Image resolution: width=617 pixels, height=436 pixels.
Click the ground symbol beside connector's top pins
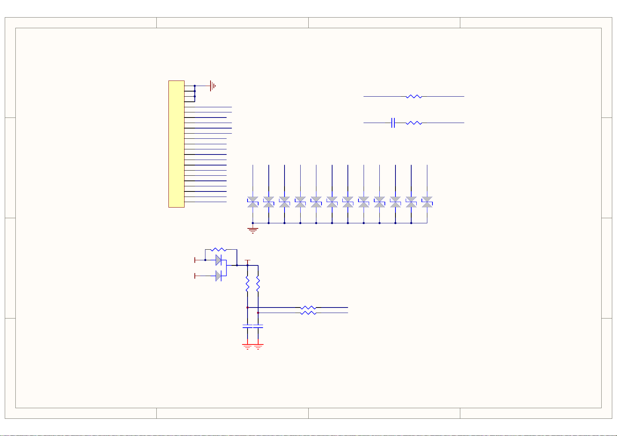tap(213, 86)
